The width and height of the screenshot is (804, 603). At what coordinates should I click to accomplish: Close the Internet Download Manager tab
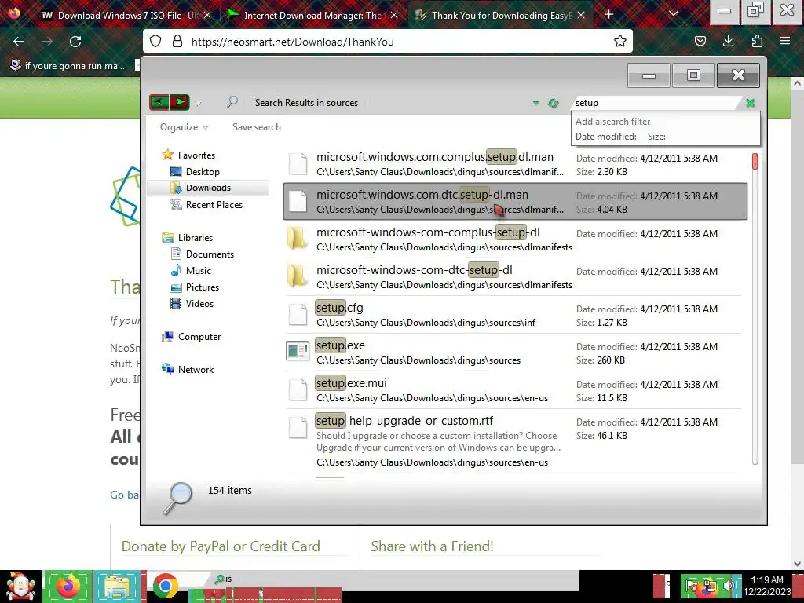pos(394,16)
